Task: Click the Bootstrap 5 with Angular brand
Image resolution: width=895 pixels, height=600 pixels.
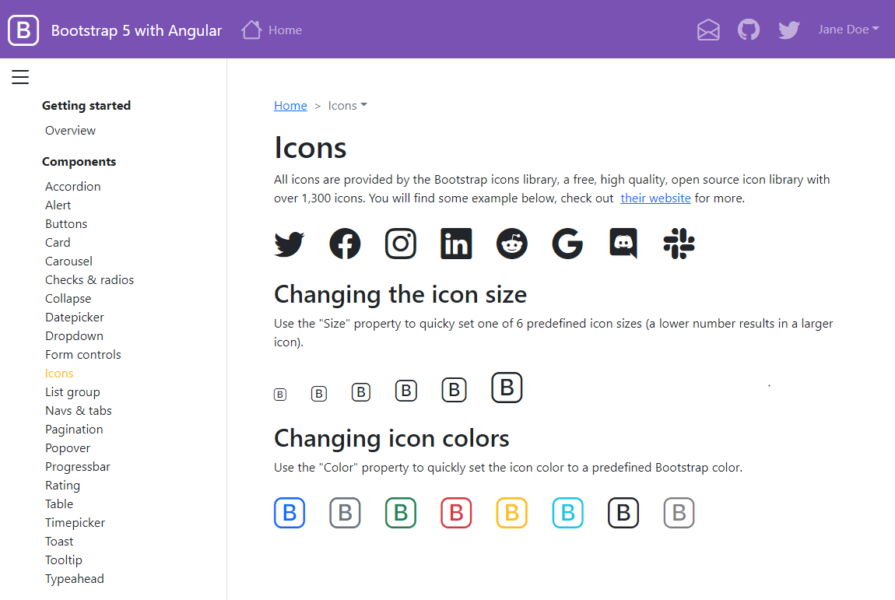Action: point(136,30)
